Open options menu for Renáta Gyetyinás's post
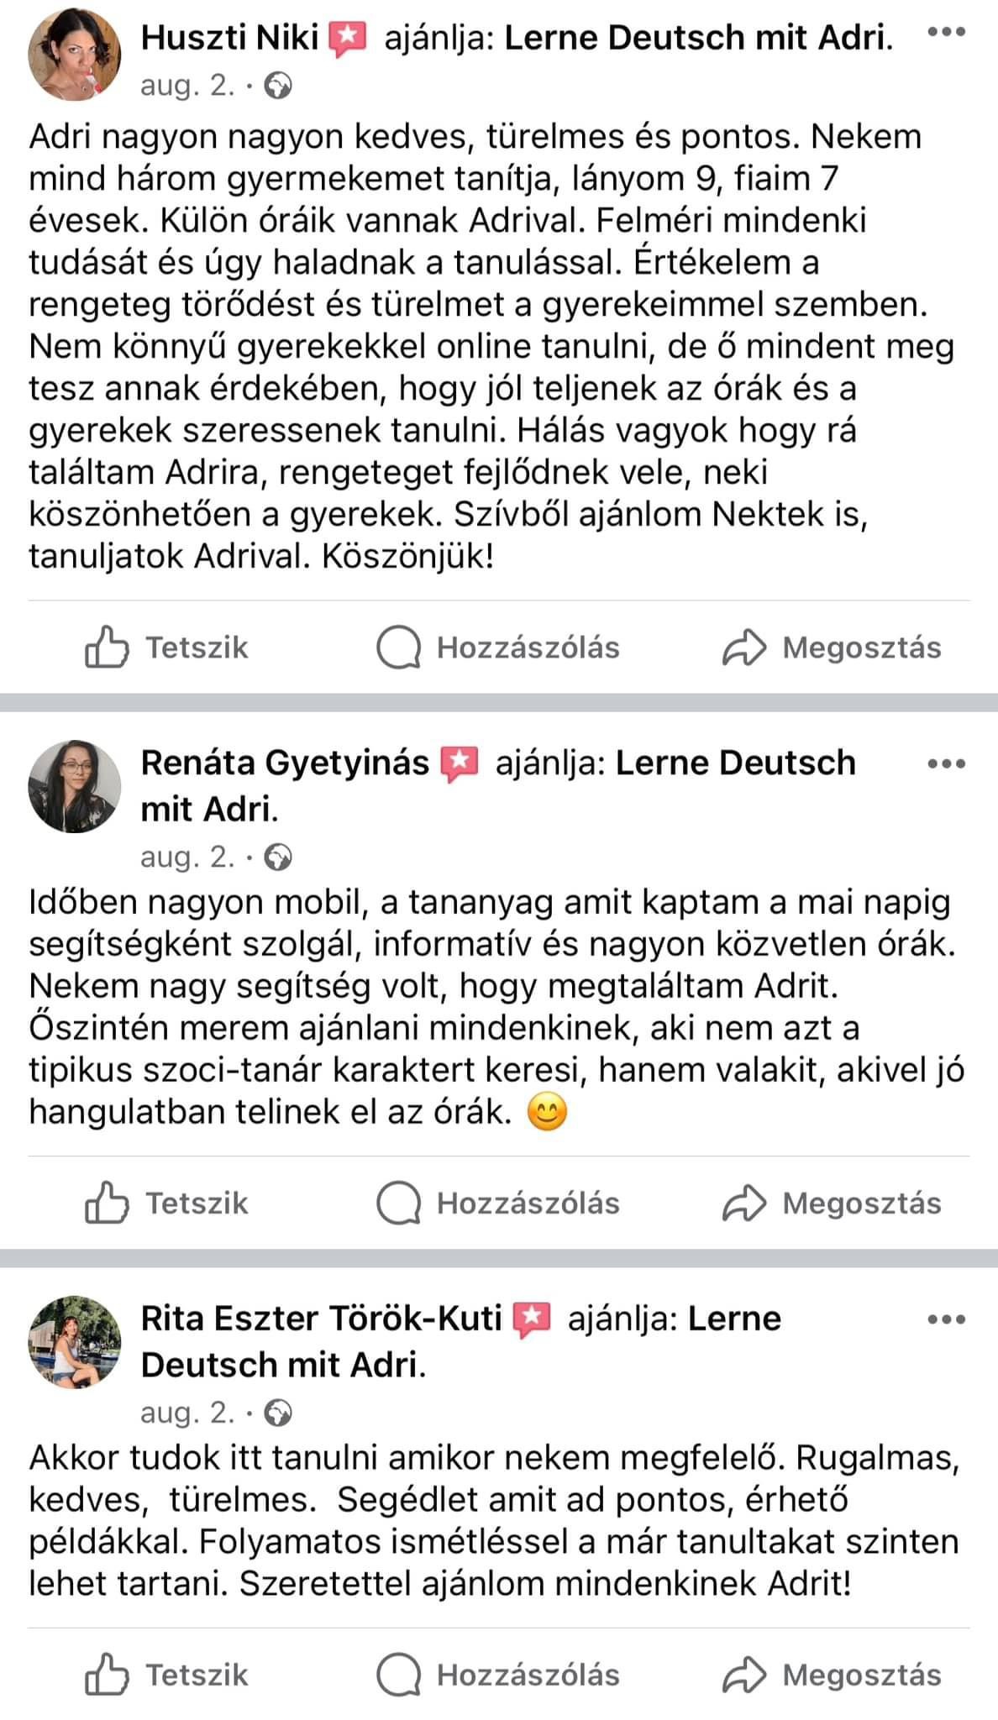Image resolution: width=998 pixels, height=1720 pixels. pos(946,764)
